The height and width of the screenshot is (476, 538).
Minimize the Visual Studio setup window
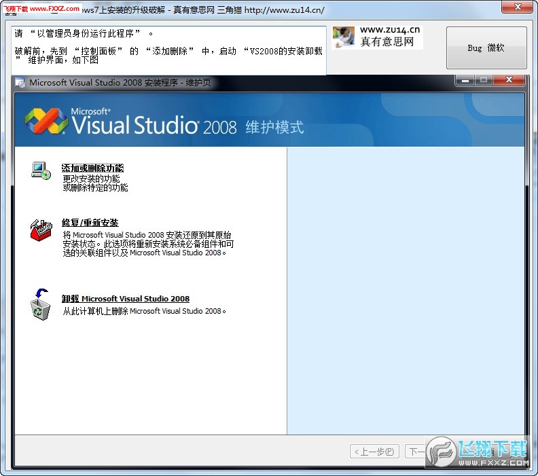[465, 80]
